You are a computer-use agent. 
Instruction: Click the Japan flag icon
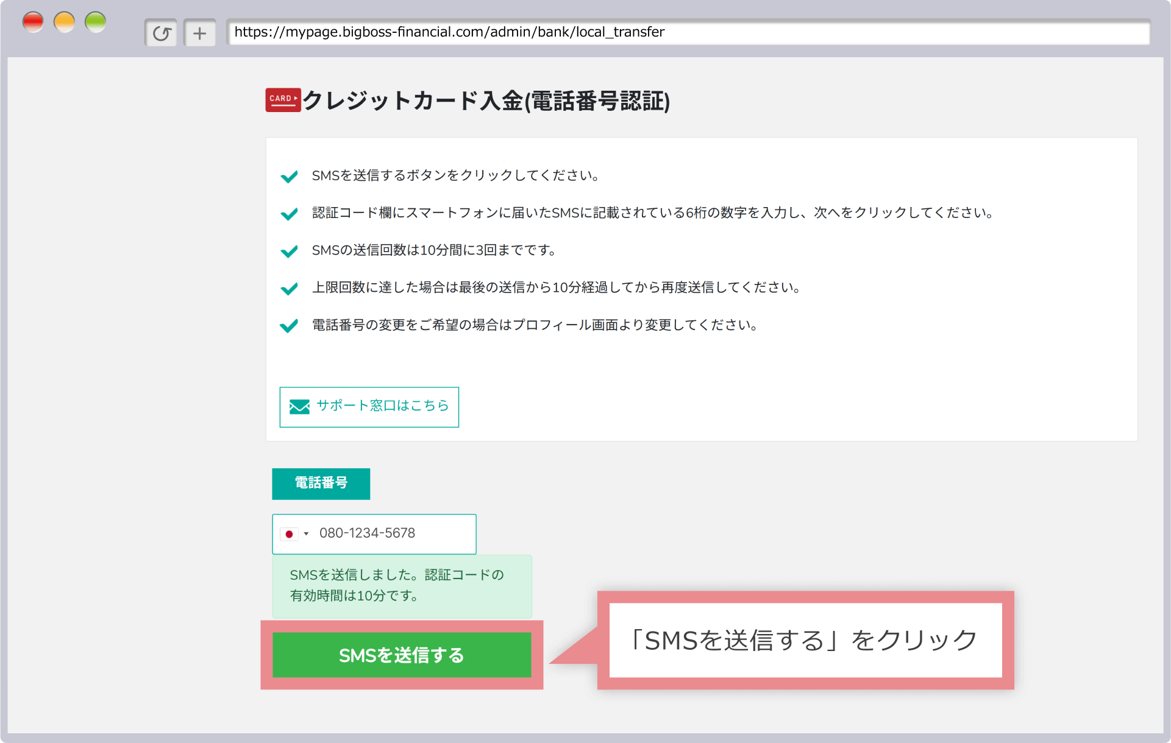[x=289, y=534]
